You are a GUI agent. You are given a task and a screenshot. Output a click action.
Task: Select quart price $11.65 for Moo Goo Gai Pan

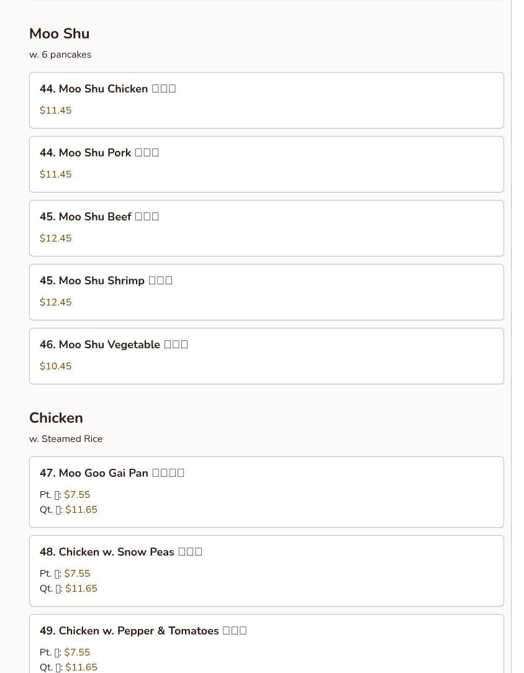point(81,510)
